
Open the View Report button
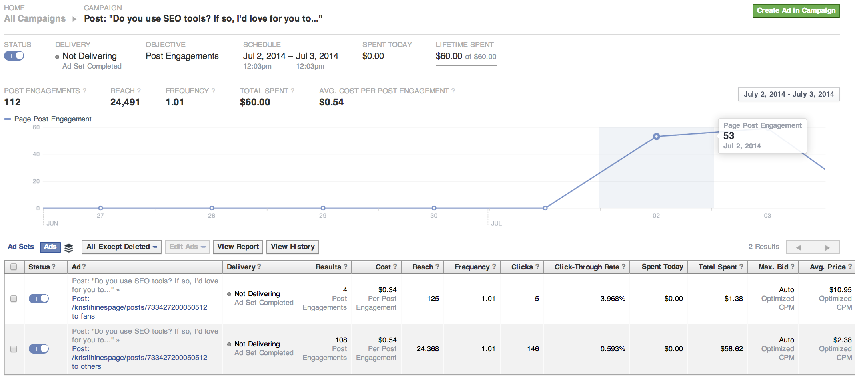click(x=238, y=247)
